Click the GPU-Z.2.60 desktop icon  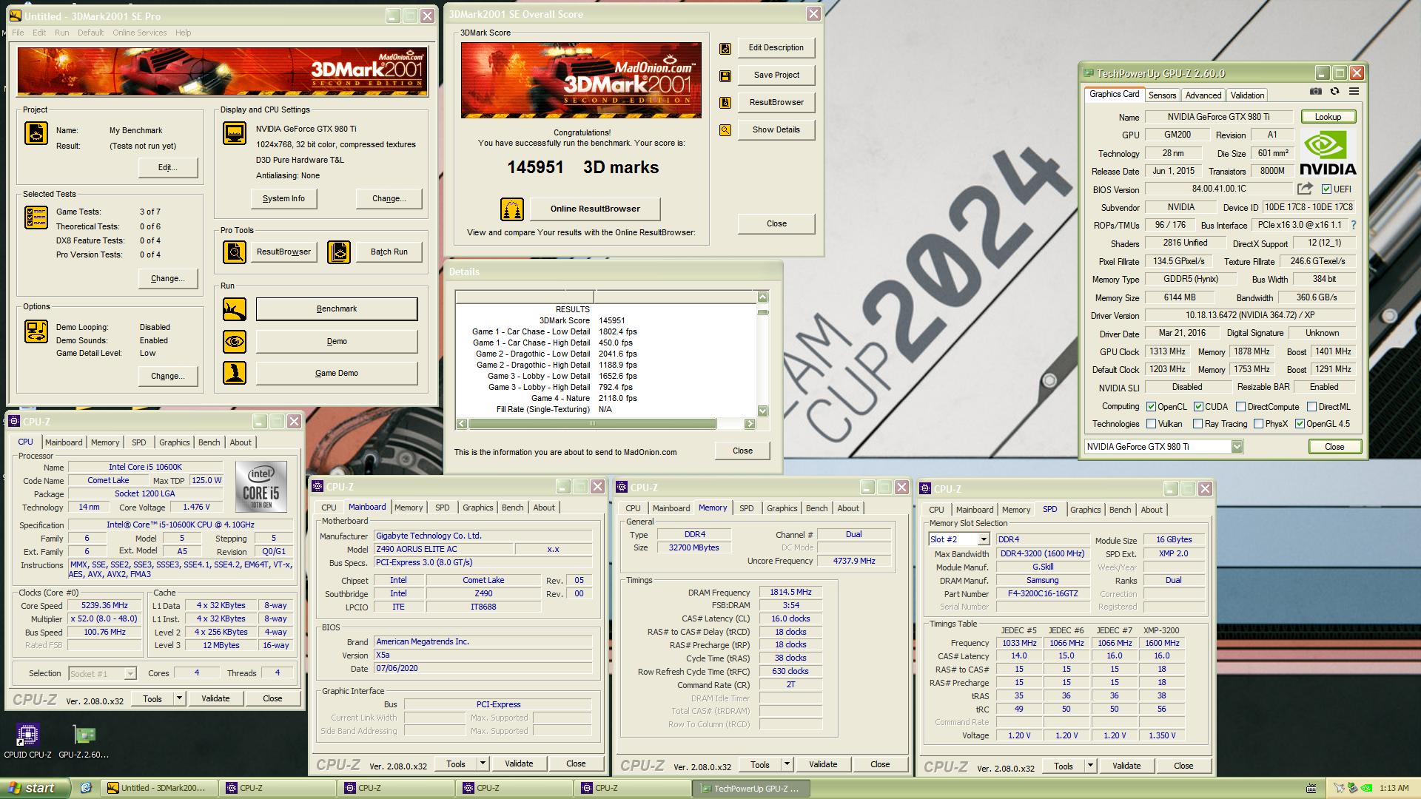click(84, 741)
